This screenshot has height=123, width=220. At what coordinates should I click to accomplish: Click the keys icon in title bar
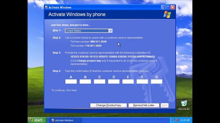pos(46,8)
